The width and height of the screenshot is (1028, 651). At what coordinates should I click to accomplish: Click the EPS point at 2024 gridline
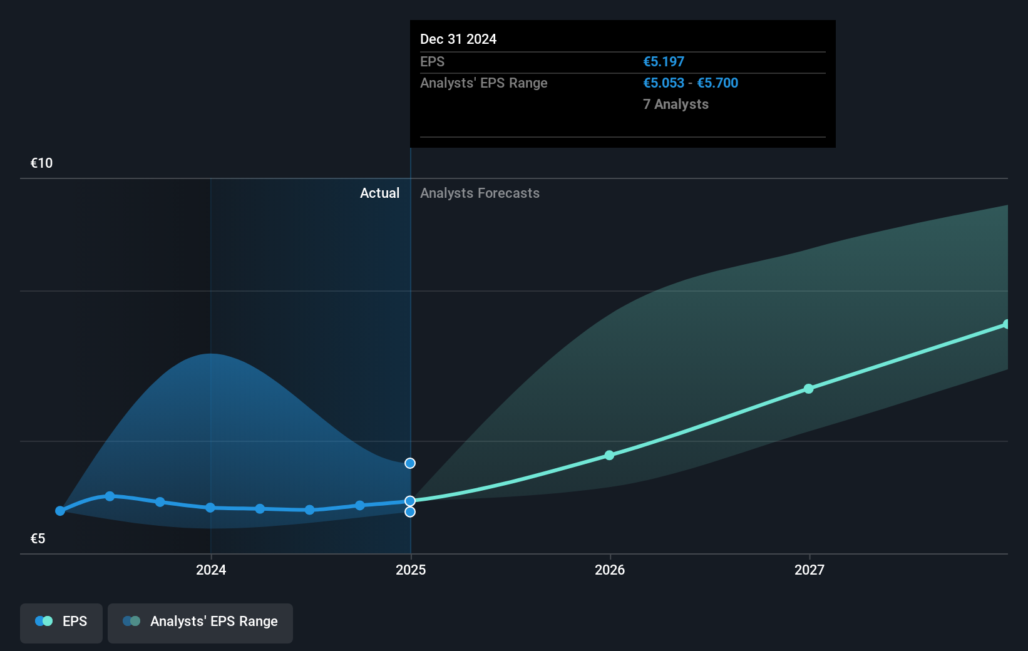tap(210, 508)
